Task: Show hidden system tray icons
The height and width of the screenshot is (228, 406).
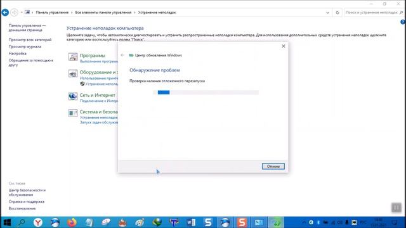Action: tap(303, 222)
